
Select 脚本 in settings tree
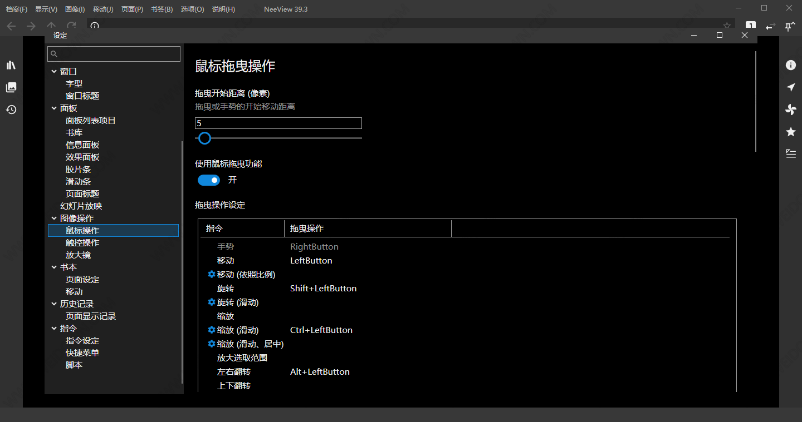(x=74, y=365)
